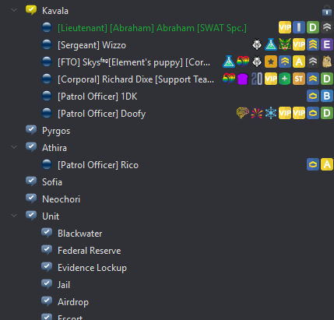Image resolution: width=334 pixels, height=320 pixels.
Task: Select the Athira channel
Action: (54, 148)
